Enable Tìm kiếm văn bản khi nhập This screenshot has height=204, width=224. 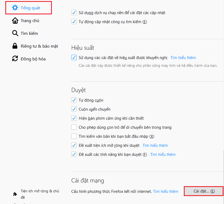point(74,136)
